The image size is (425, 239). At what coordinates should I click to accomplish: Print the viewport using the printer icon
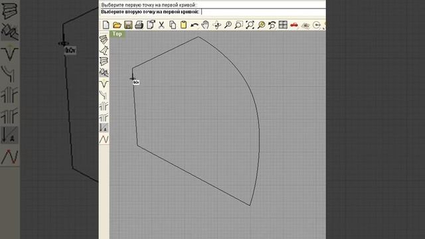click(x=139, y=25)
